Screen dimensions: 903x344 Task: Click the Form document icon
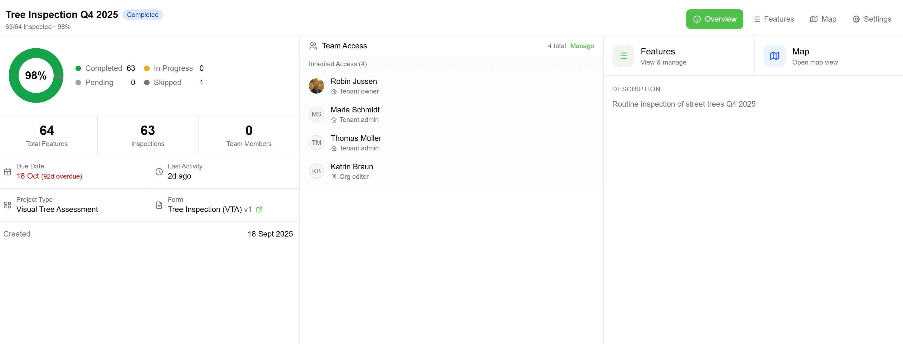coord(159,205)
